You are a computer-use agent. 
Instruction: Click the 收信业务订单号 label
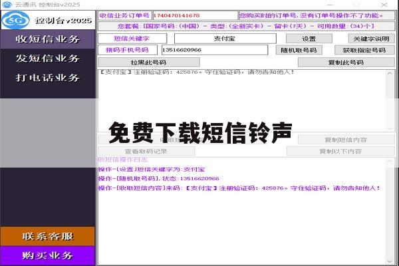pos(125,15)
